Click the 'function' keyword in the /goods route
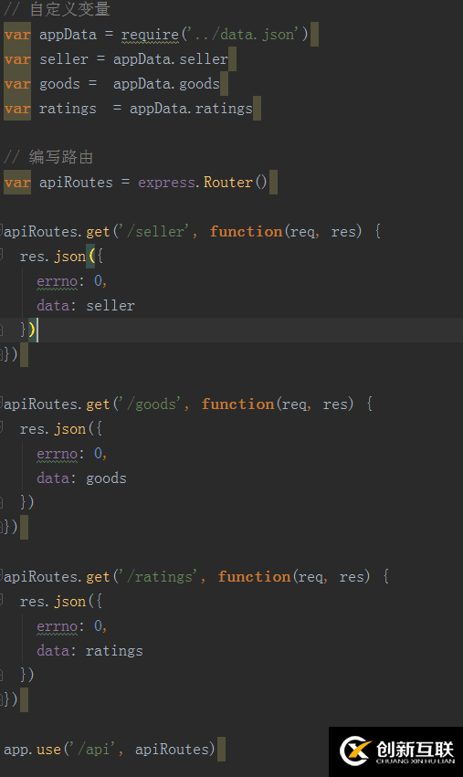The width and height of the screenshot is (463, 777). coord(238,404)
